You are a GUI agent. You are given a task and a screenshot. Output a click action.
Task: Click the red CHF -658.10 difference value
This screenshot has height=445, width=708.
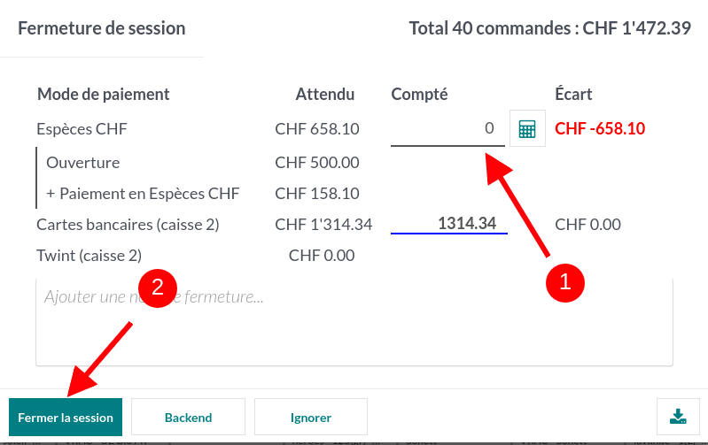[x=599, y=129]
